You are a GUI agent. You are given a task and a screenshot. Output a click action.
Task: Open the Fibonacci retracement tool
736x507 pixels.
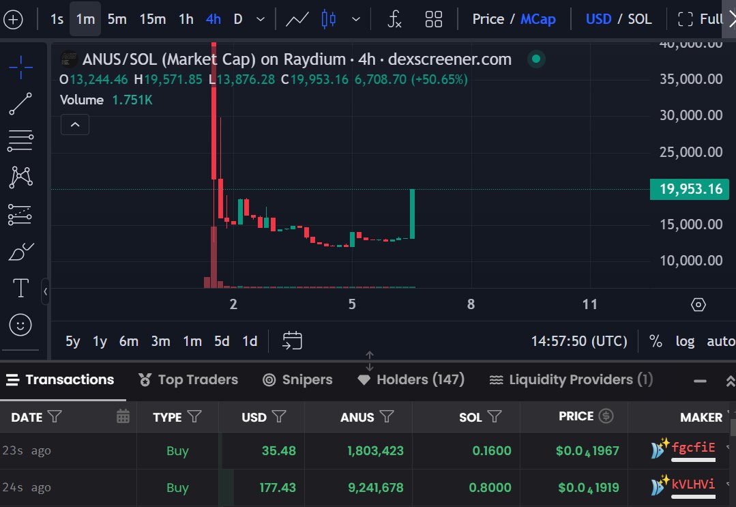click(20, 141)
